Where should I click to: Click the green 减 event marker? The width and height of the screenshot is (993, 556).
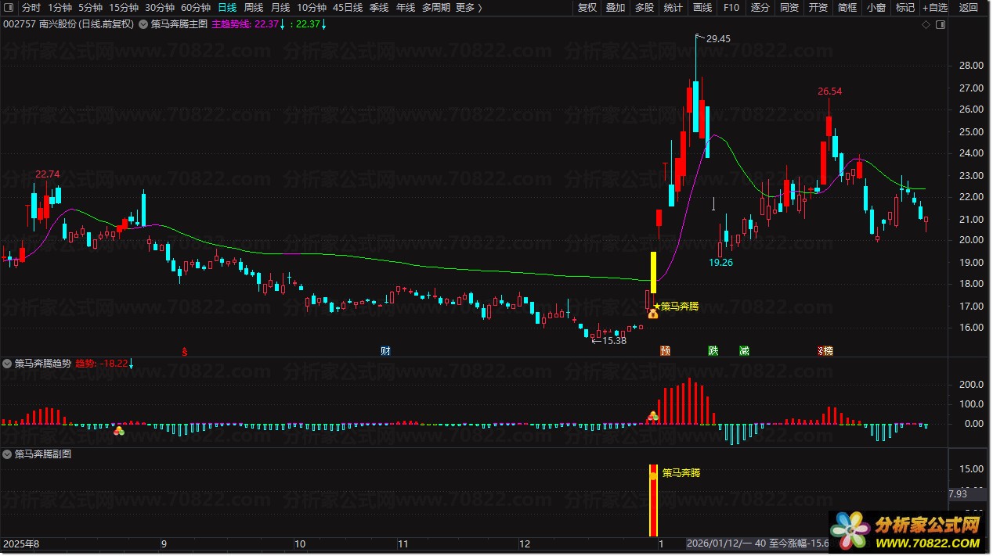[x=743, y=350]
